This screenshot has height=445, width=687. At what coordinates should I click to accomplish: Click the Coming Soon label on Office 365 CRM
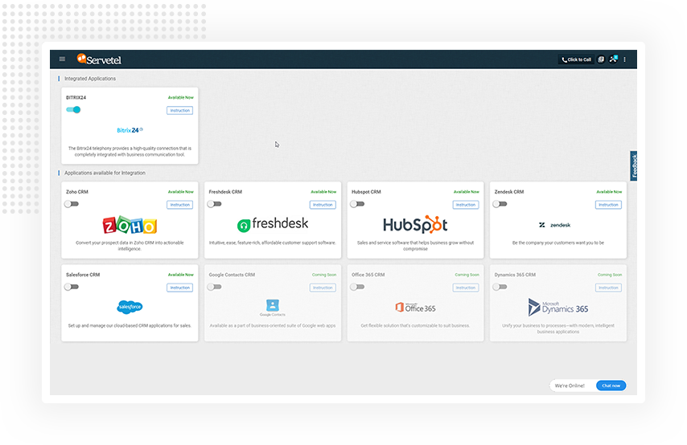click(x=467, y=275)
